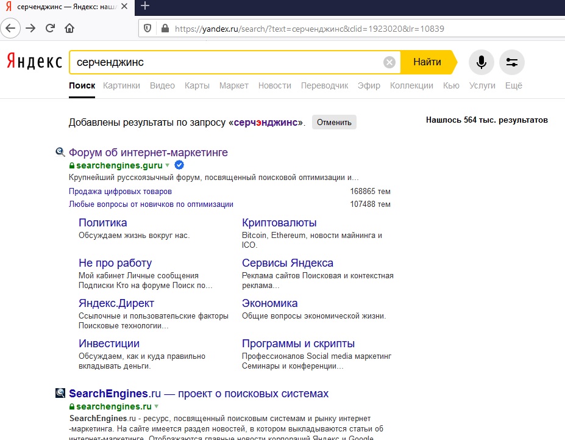The width and height of the screenshot is (565, 440).
Task: Open advanced search filter settings
Action: point(512,62)
